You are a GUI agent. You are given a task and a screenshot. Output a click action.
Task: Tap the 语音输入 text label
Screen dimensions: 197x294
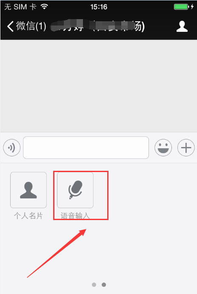pos(75,216)
